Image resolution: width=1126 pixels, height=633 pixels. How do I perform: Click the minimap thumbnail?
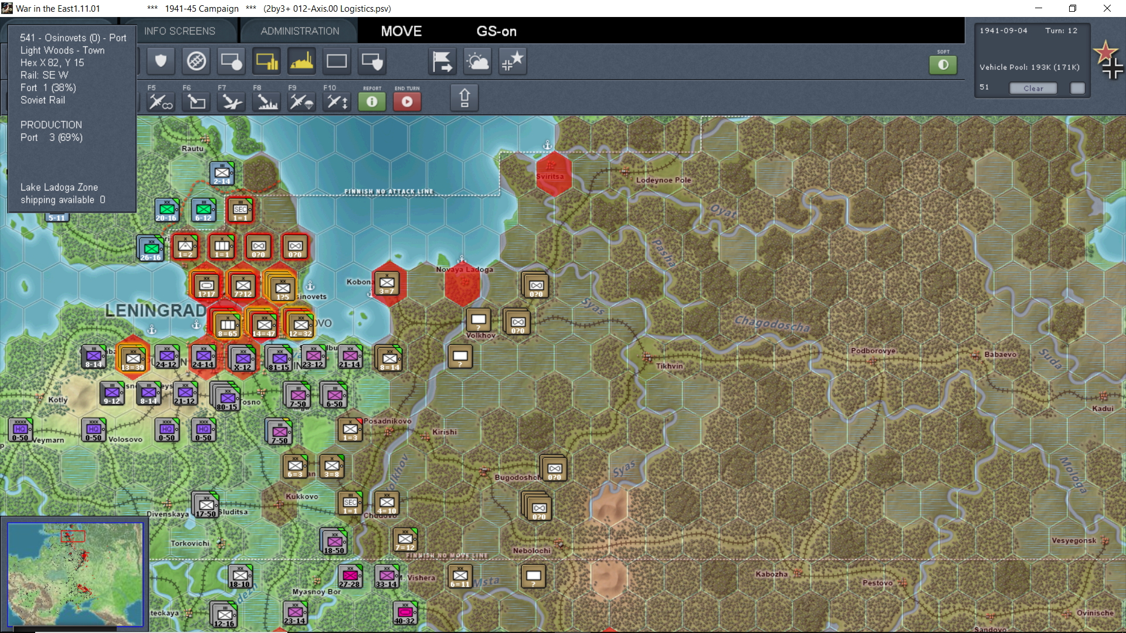pyautogui.click(x=74, y=574)
